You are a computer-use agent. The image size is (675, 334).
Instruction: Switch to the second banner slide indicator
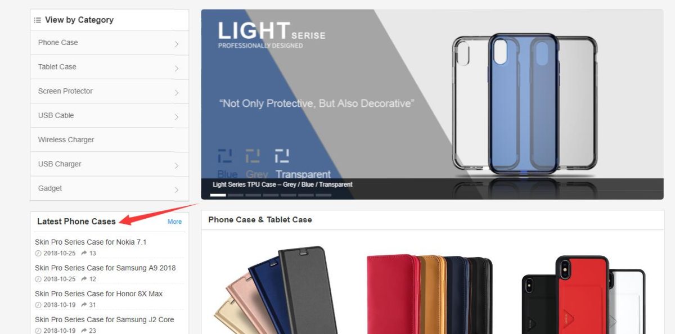(236, 195)
